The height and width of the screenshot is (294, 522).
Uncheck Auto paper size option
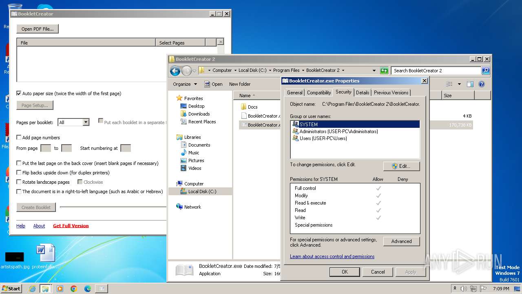19,94
